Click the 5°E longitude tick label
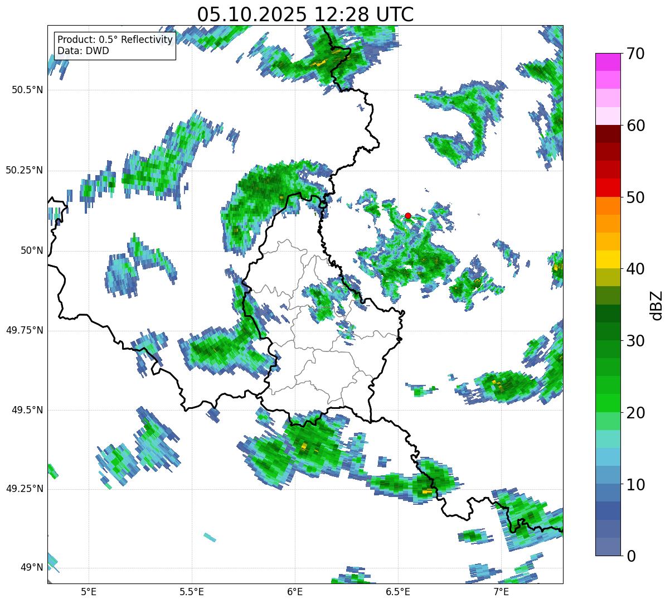 pyautogui.click(x=89, y=591)
